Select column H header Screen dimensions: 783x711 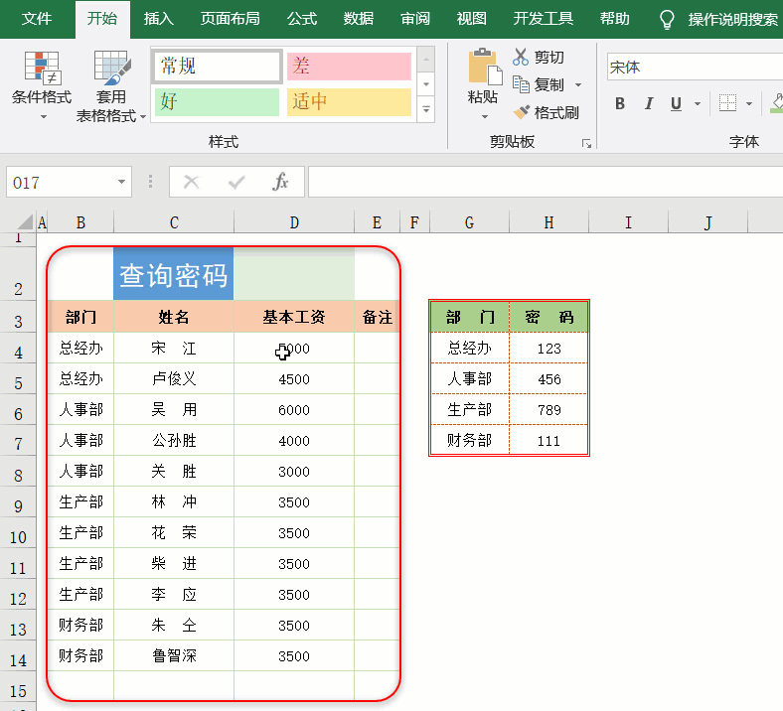click(x=548, y=222)
